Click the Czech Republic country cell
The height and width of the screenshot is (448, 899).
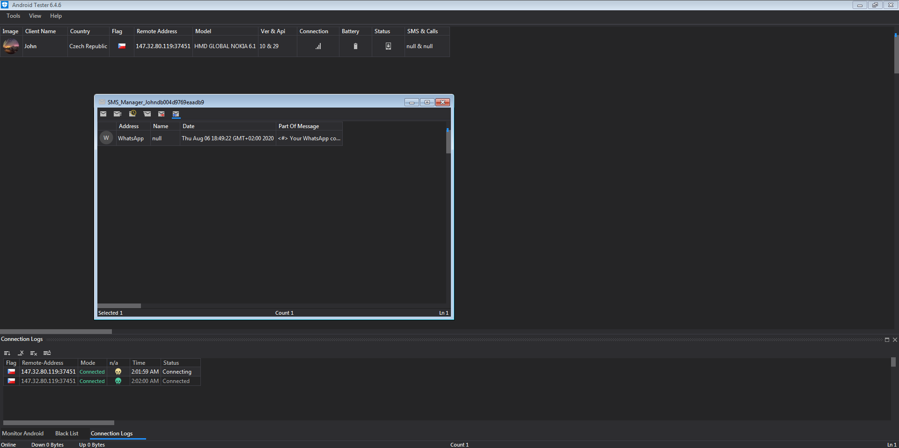point(88,46)
